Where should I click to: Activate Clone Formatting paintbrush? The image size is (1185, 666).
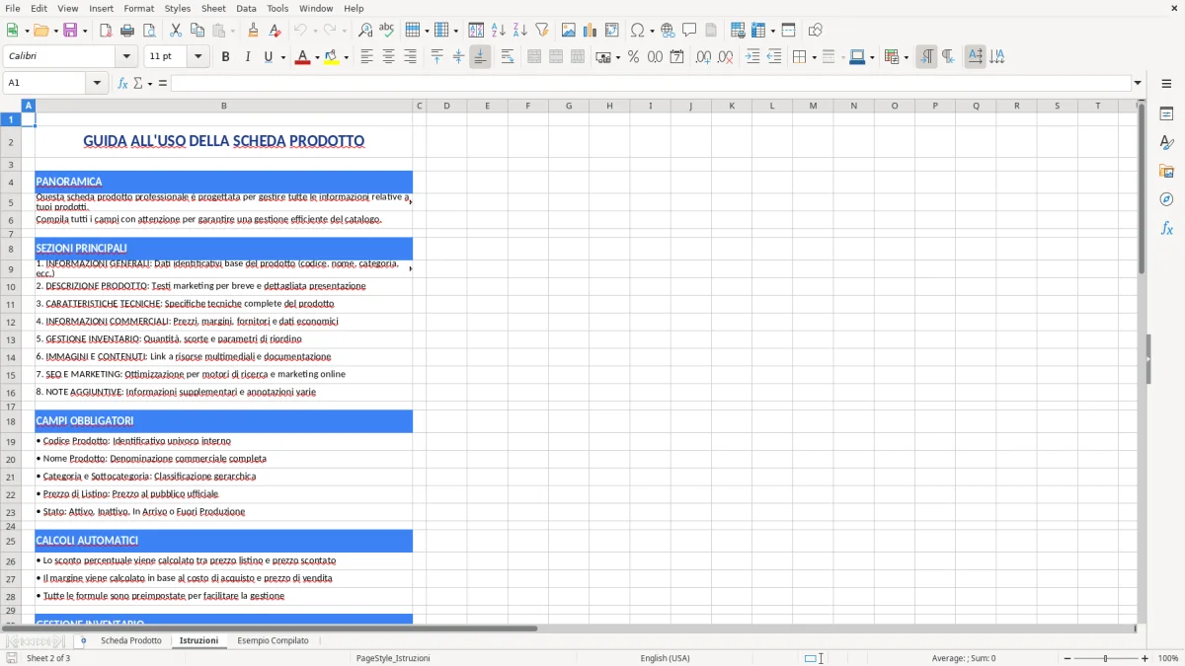[253, 31]
